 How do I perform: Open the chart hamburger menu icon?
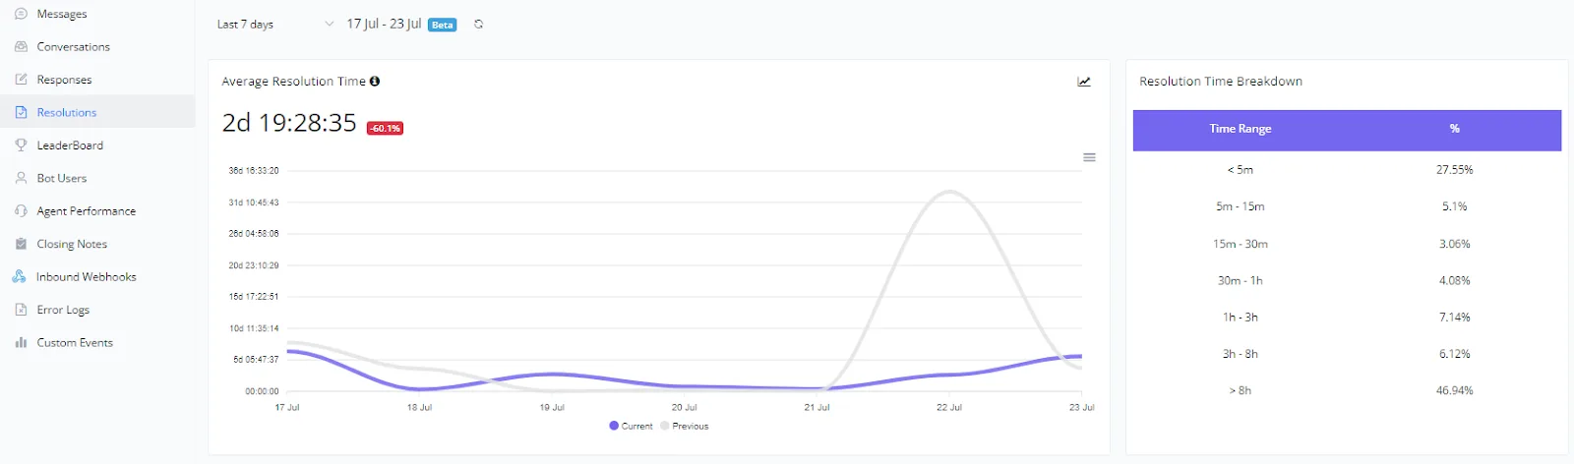[1089, 157]
